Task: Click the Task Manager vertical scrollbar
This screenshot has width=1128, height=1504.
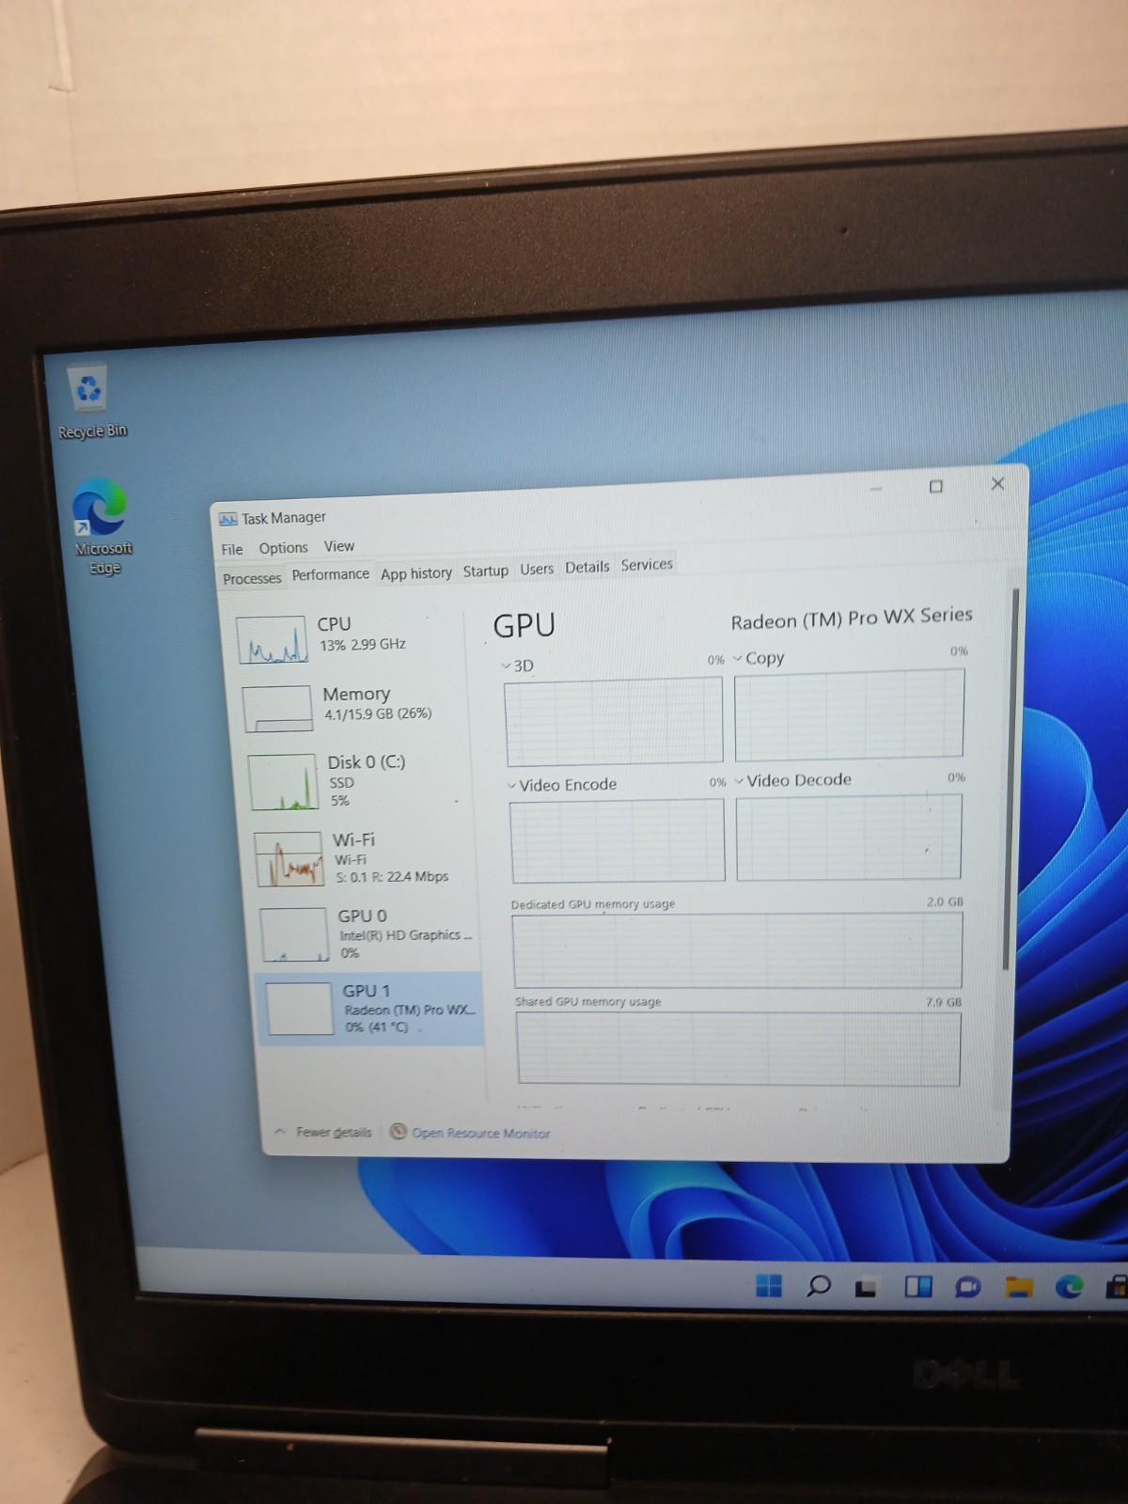Action: tap(1010, 780)
